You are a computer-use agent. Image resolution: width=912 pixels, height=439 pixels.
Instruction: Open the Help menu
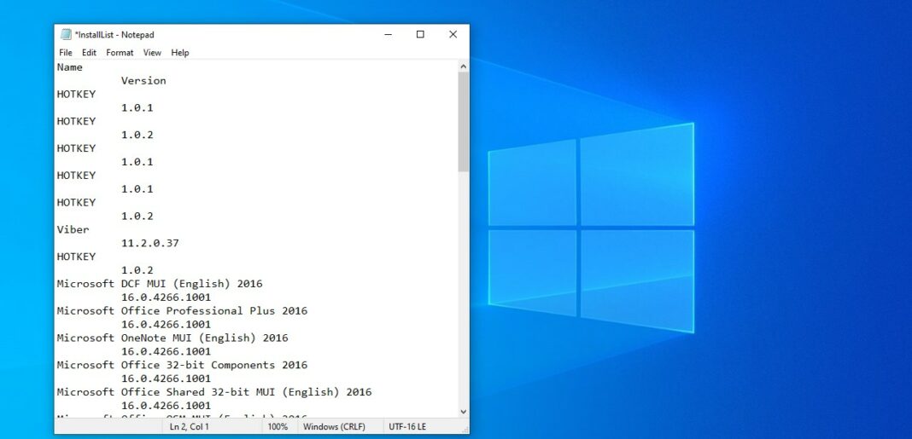179,52
